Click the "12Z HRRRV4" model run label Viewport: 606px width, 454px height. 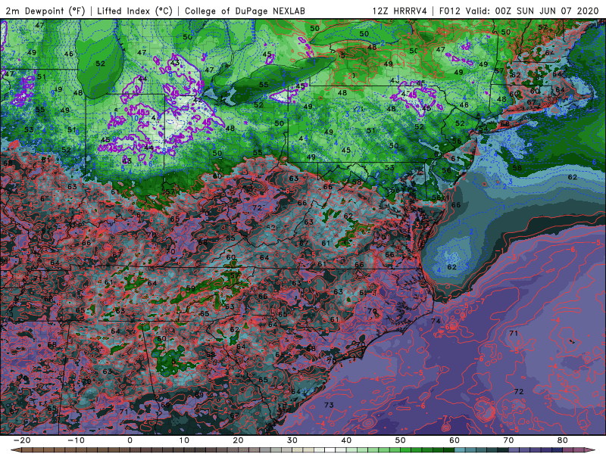click(x=400, y=11)
